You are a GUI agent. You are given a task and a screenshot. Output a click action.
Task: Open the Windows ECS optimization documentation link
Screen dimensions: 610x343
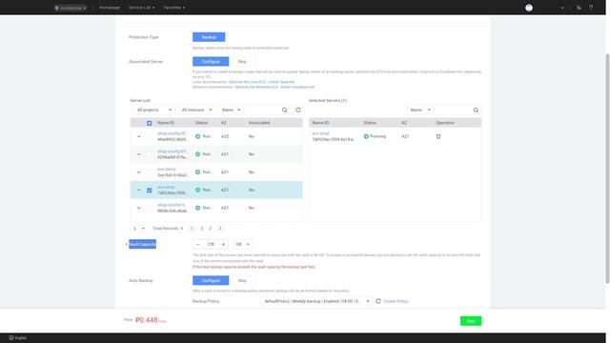[x=256, y=87]
